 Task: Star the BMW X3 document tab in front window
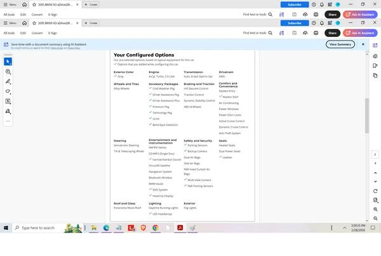[x=34, y=23]
